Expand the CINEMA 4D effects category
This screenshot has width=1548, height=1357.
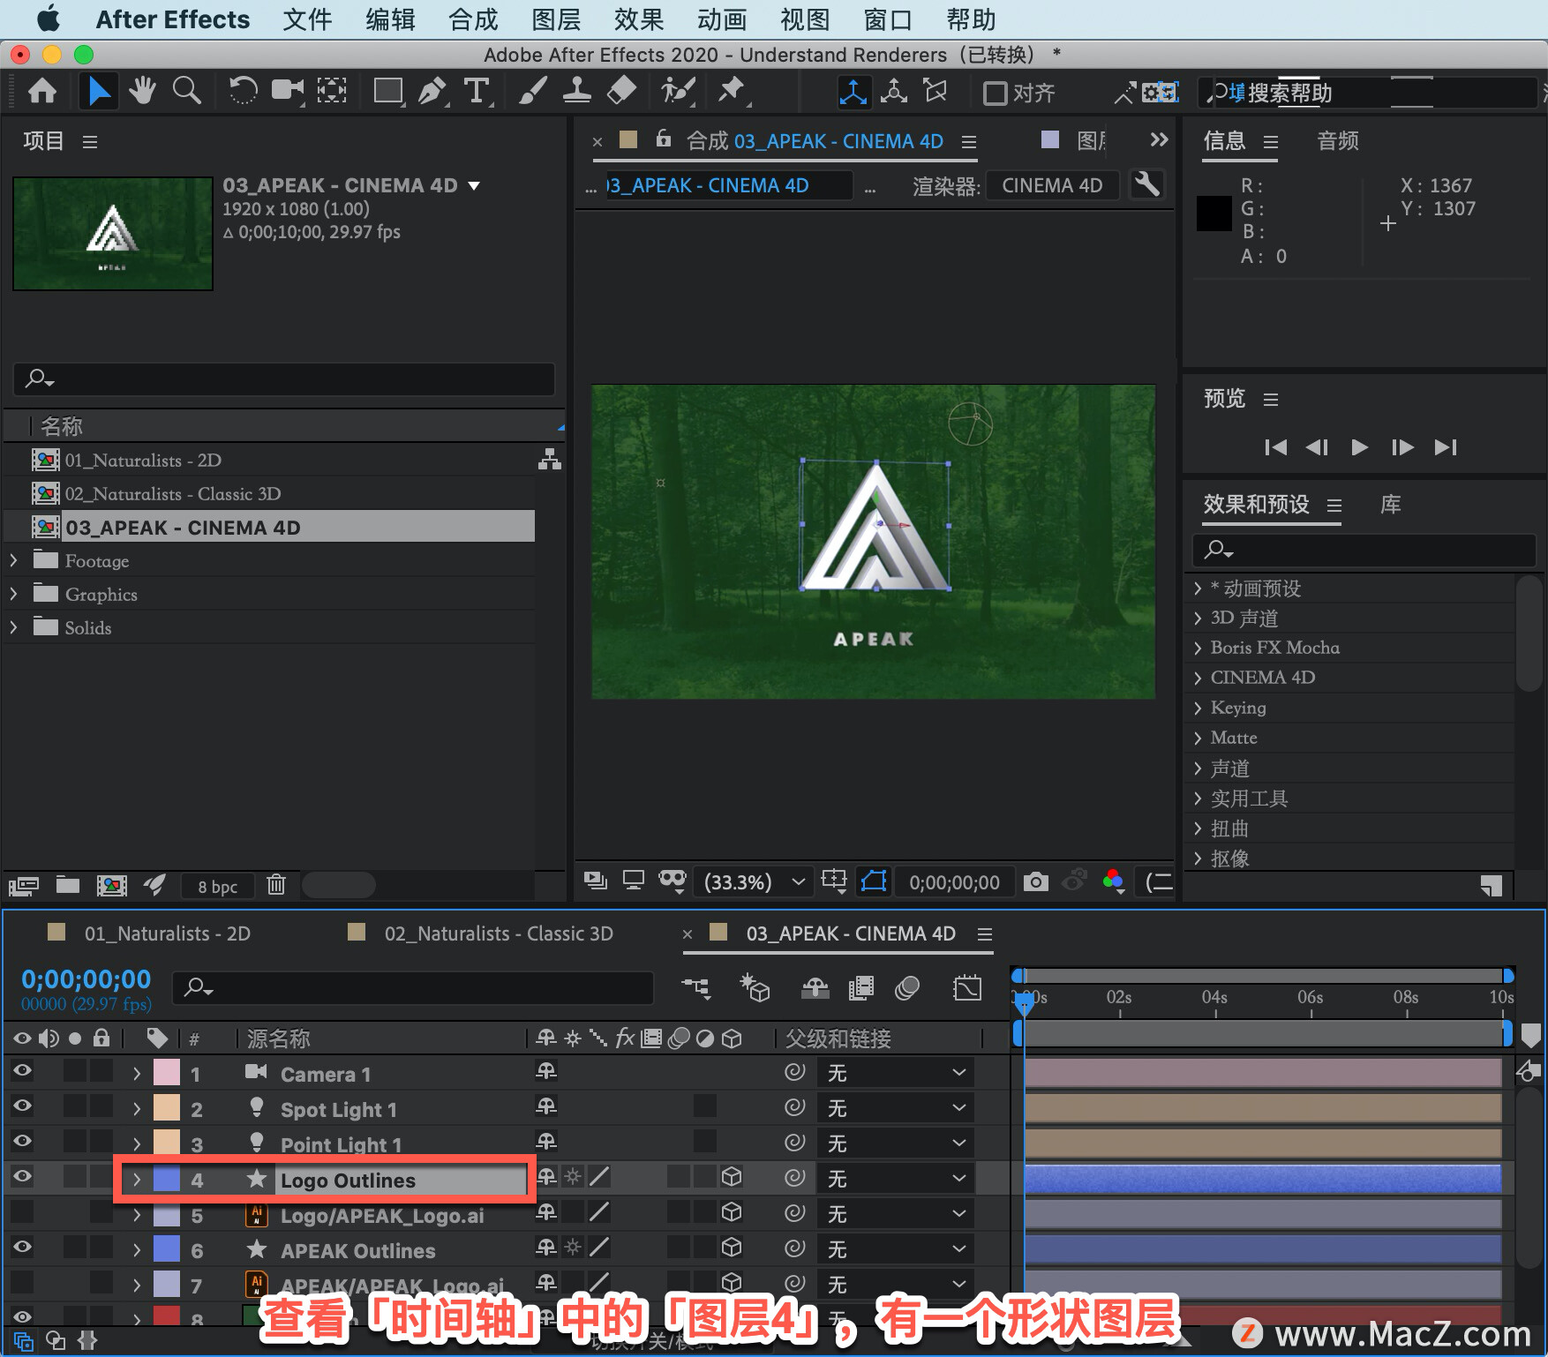[x=1198, y=678]
